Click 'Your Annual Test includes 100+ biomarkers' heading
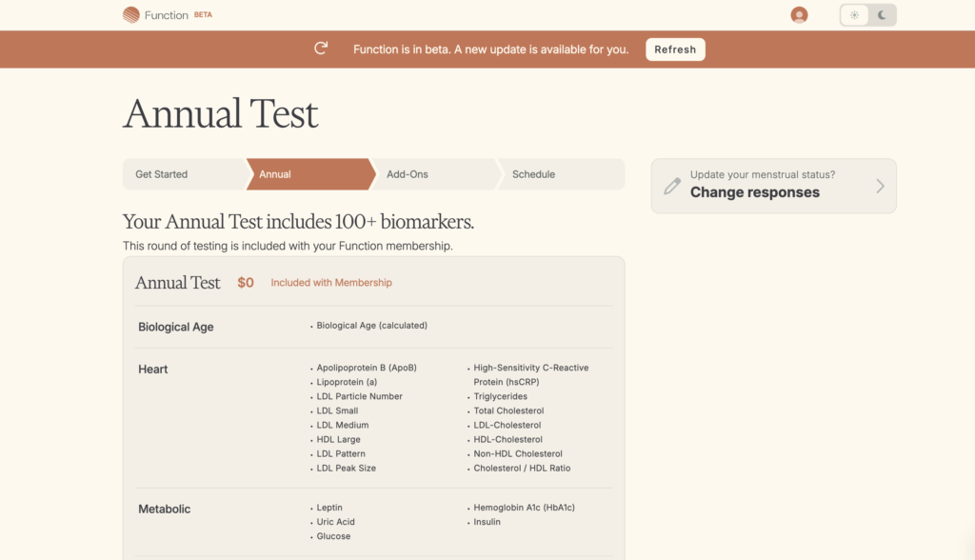This screenshot has width=975, height=560. [x=298, y=222]
